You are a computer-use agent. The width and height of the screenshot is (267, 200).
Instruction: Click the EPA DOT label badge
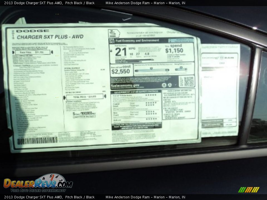click(x=112, y=41)
